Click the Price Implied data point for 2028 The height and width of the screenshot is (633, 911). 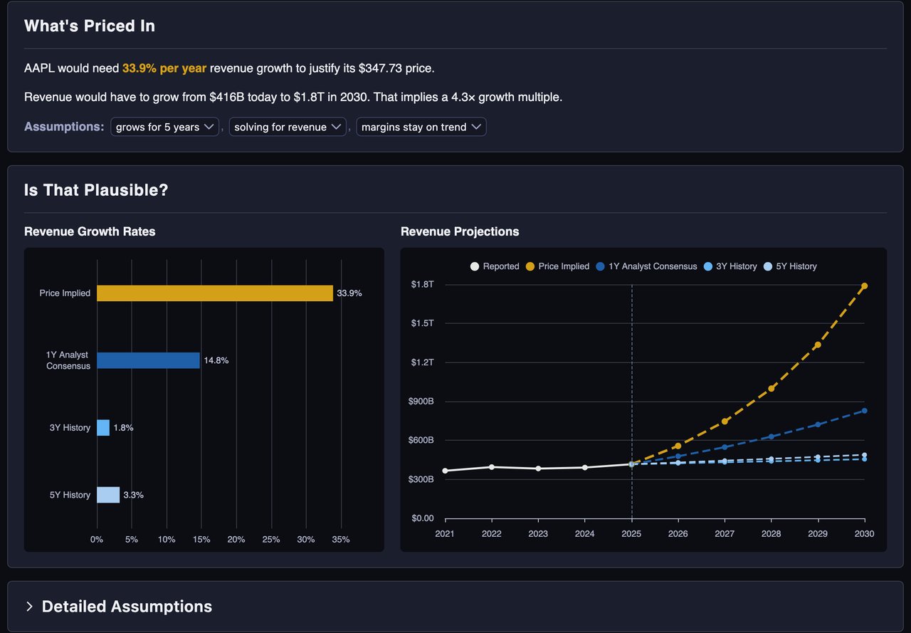(x=772, y=388)
